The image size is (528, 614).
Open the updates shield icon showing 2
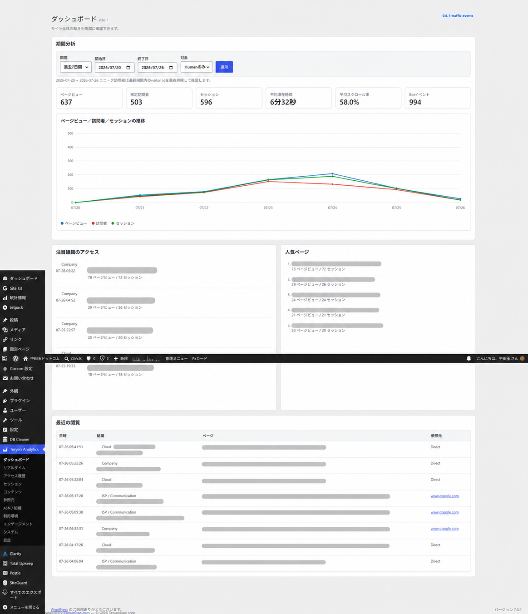click(x=102, y=358)
